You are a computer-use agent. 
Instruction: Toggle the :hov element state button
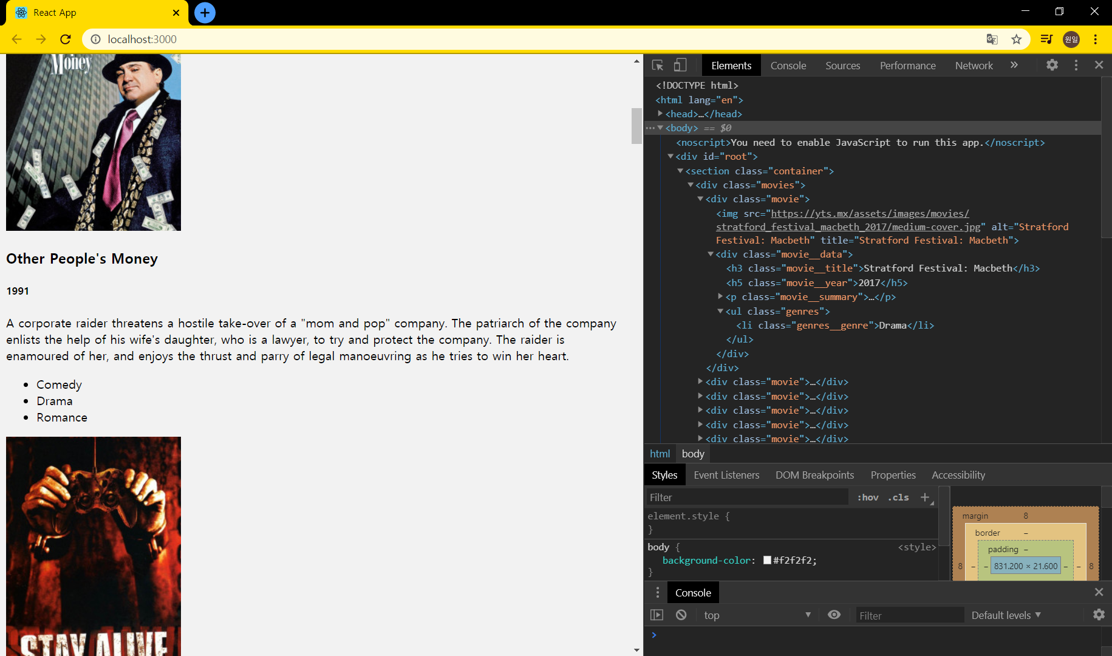[x=868, y=497]
